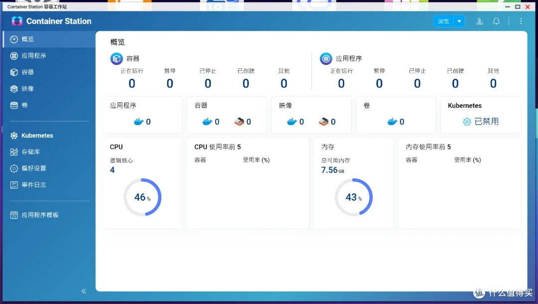Click the 映像 sidebar layers icon
Viewport: 538px width, 304px height.
pyautogui.click(x=14, y=88)
